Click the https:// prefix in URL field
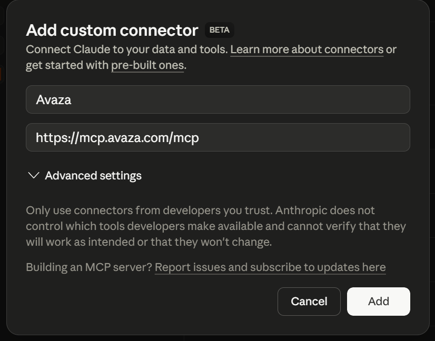Screen dimensions: 435x341 point(57,138)
